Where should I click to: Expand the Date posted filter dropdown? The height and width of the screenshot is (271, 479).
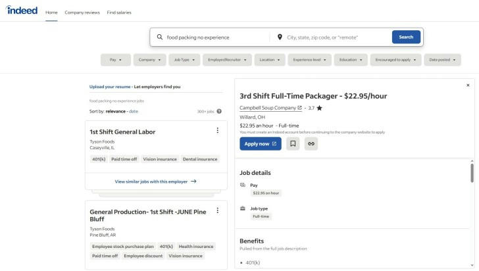click(x=442, y=60)
